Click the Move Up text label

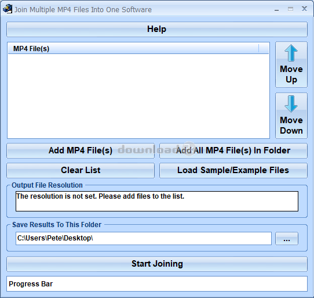click(x=291, y=74)
